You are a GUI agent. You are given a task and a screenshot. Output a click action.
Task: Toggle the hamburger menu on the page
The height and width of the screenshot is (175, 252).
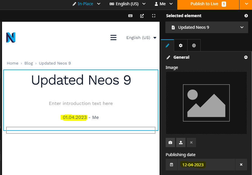click(x=113, y=37)
